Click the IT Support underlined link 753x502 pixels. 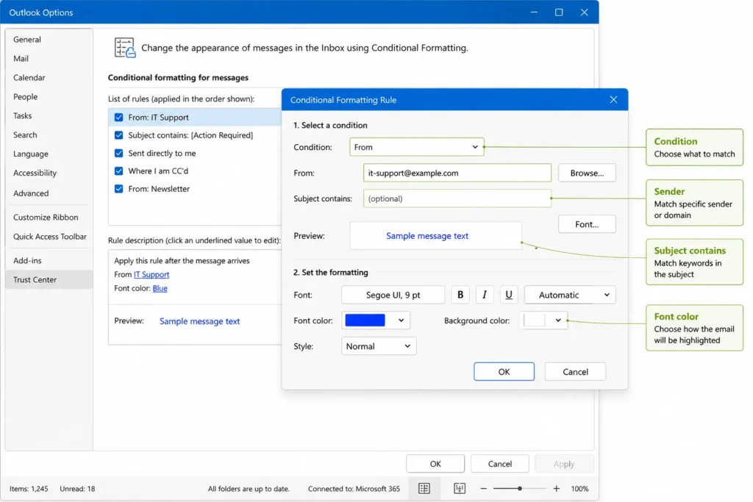point(151,274)
